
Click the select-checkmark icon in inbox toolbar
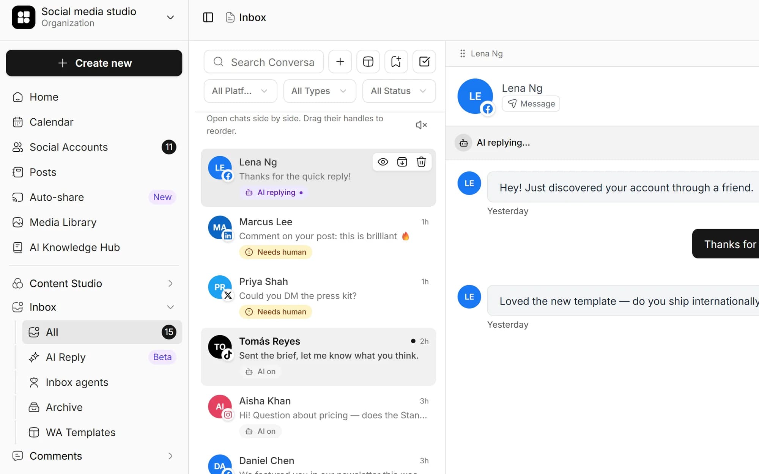[424, 62]
